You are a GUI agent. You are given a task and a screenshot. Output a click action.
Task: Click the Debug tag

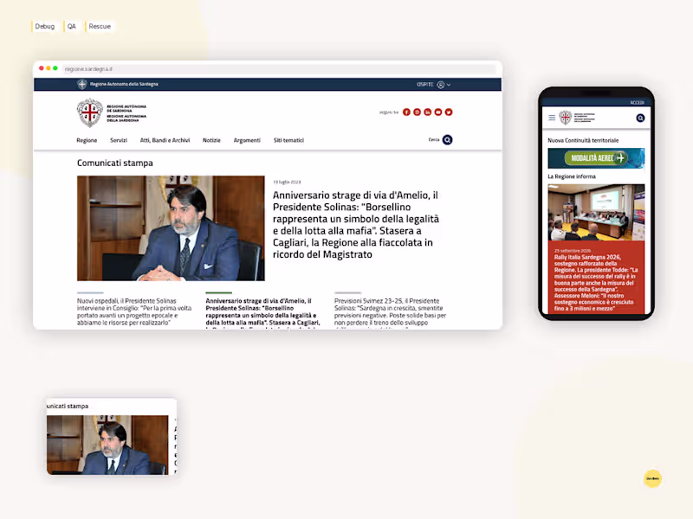click(45, 27)
